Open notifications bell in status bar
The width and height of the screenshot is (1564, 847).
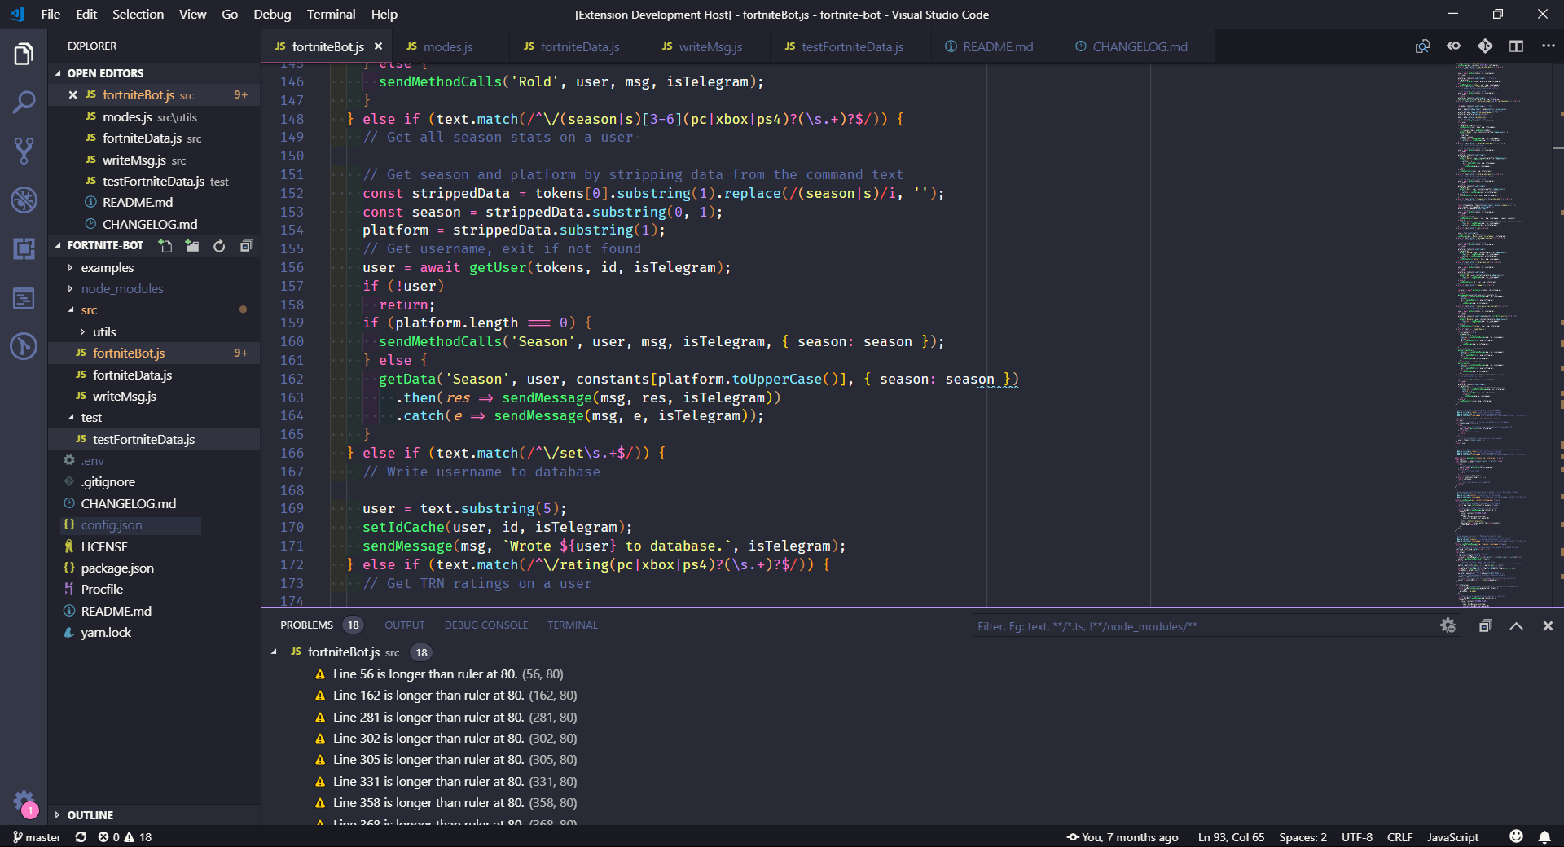tap(1544, 836)
